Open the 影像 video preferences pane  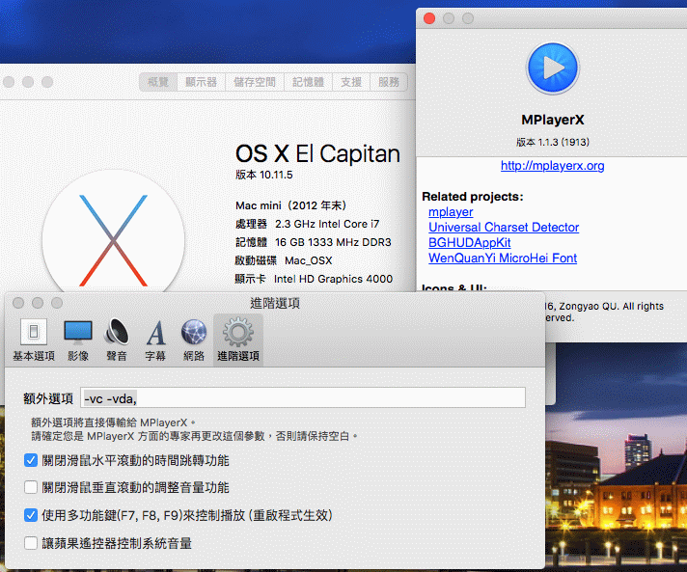[x=78, y=340]
